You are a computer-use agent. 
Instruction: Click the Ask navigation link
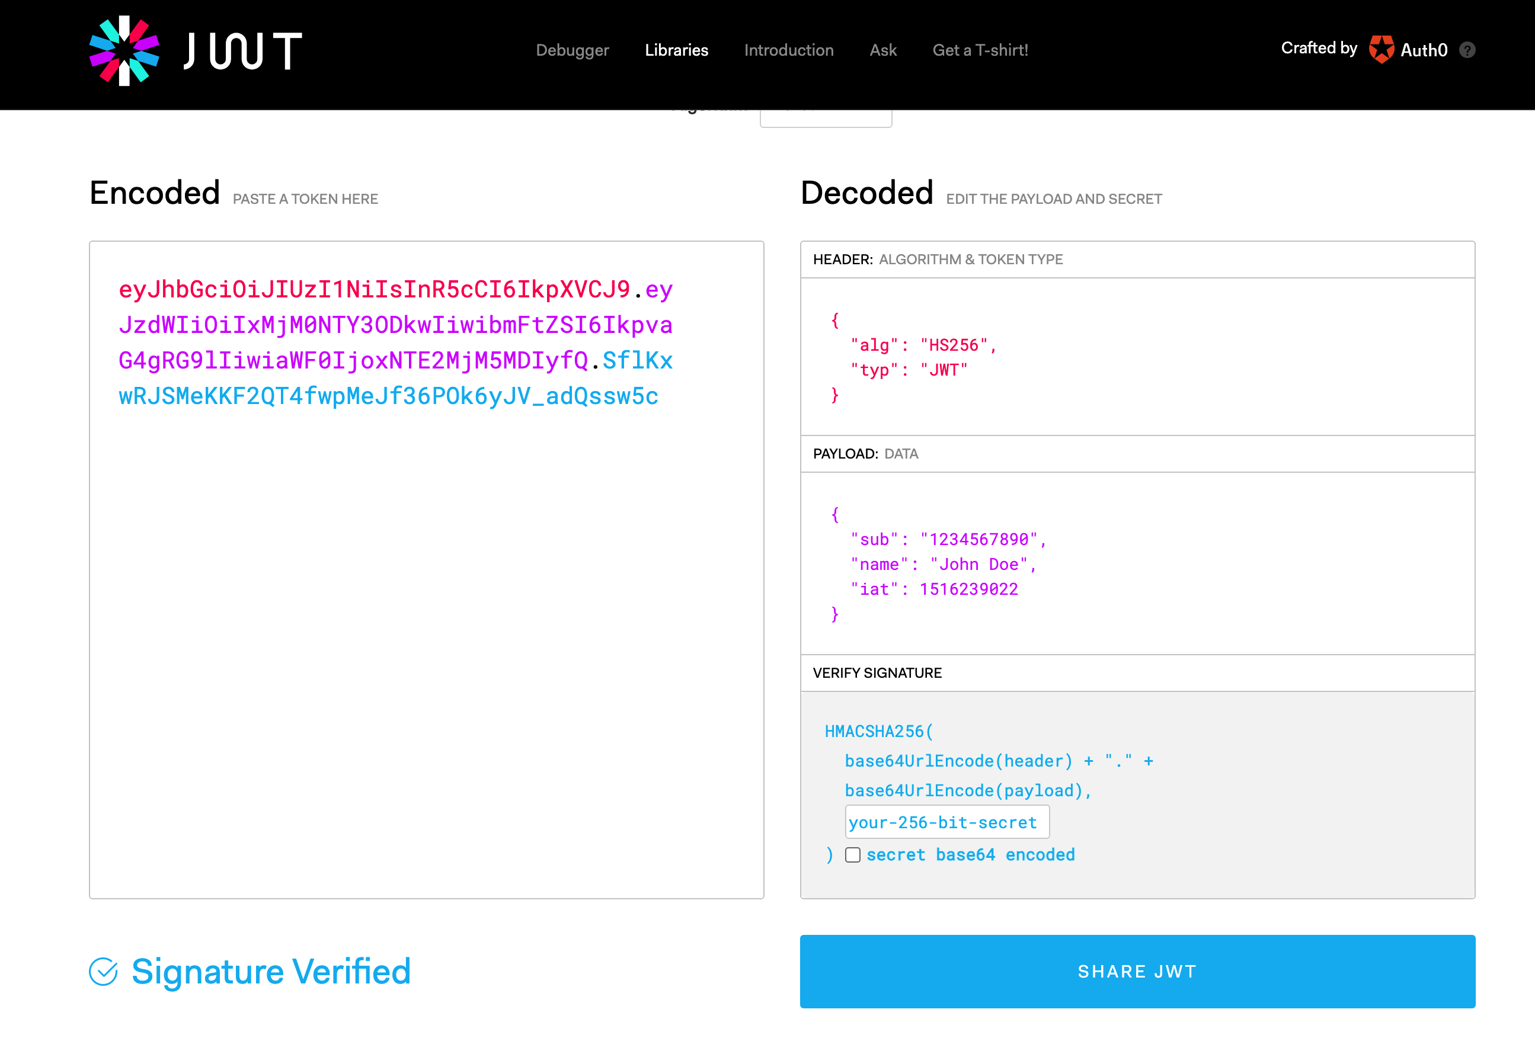point(882,50)
